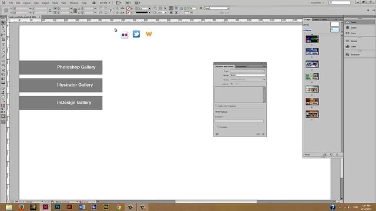Click the Flickr icon on the page
The height and width of the screenshot is (211, 376).
(x=125, y=35)
